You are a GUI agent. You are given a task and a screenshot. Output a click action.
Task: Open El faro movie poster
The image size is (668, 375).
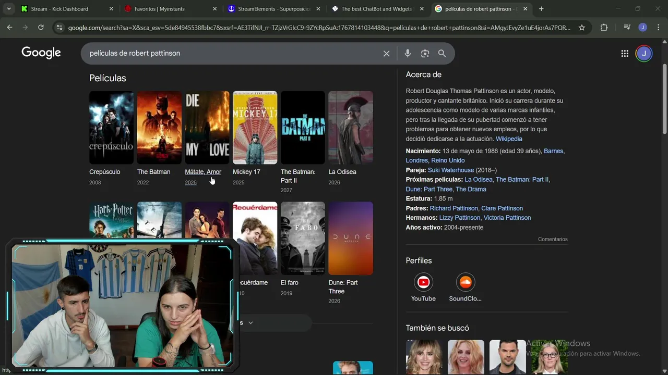pyautogui.click(x=303, y=238)
